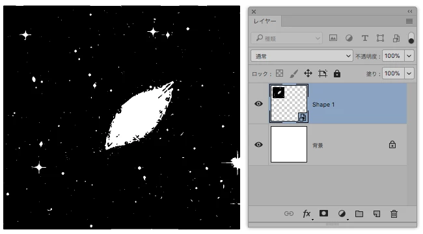Lock transparent pixels

point(279,73)
